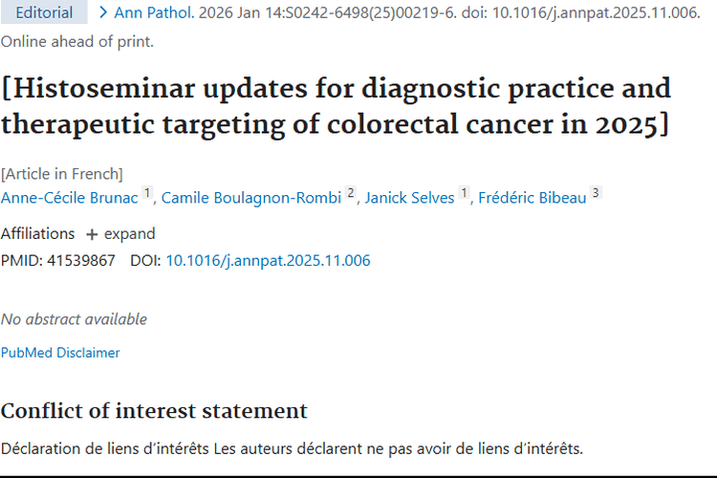Open the Ann Pathol journal link
The height and width of the screenshot is (478, 717).
pos(153,12)
